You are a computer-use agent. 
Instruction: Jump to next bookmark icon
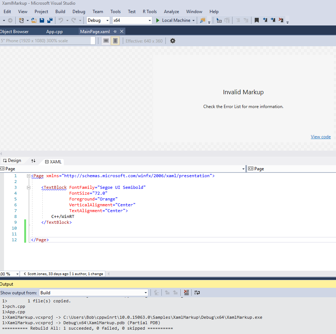coord(273,20)
